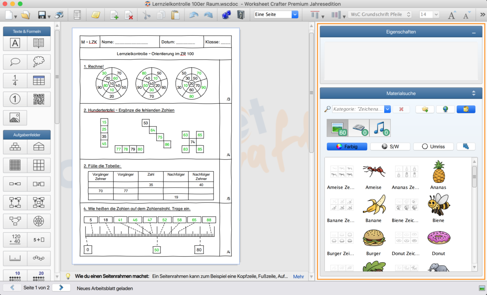Click the add page icon
Screen dimensions: 487x295
114,15
